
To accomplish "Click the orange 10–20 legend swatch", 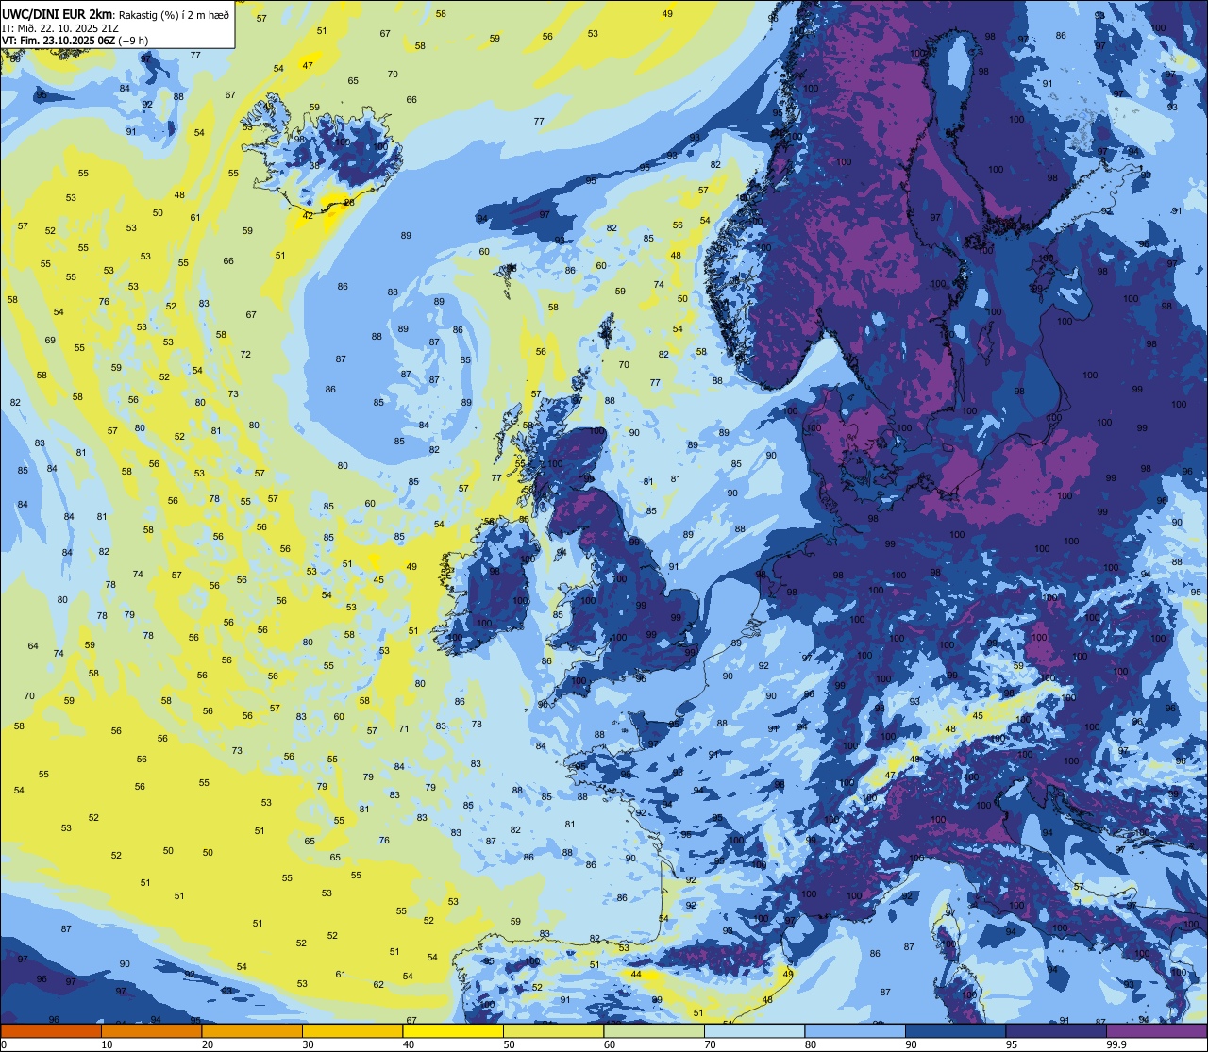I will (151, 1030).
